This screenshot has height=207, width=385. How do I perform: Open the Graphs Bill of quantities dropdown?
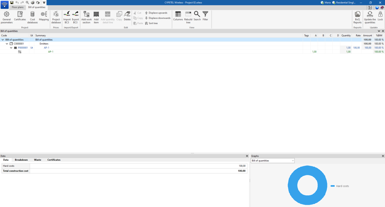[273, 161]
